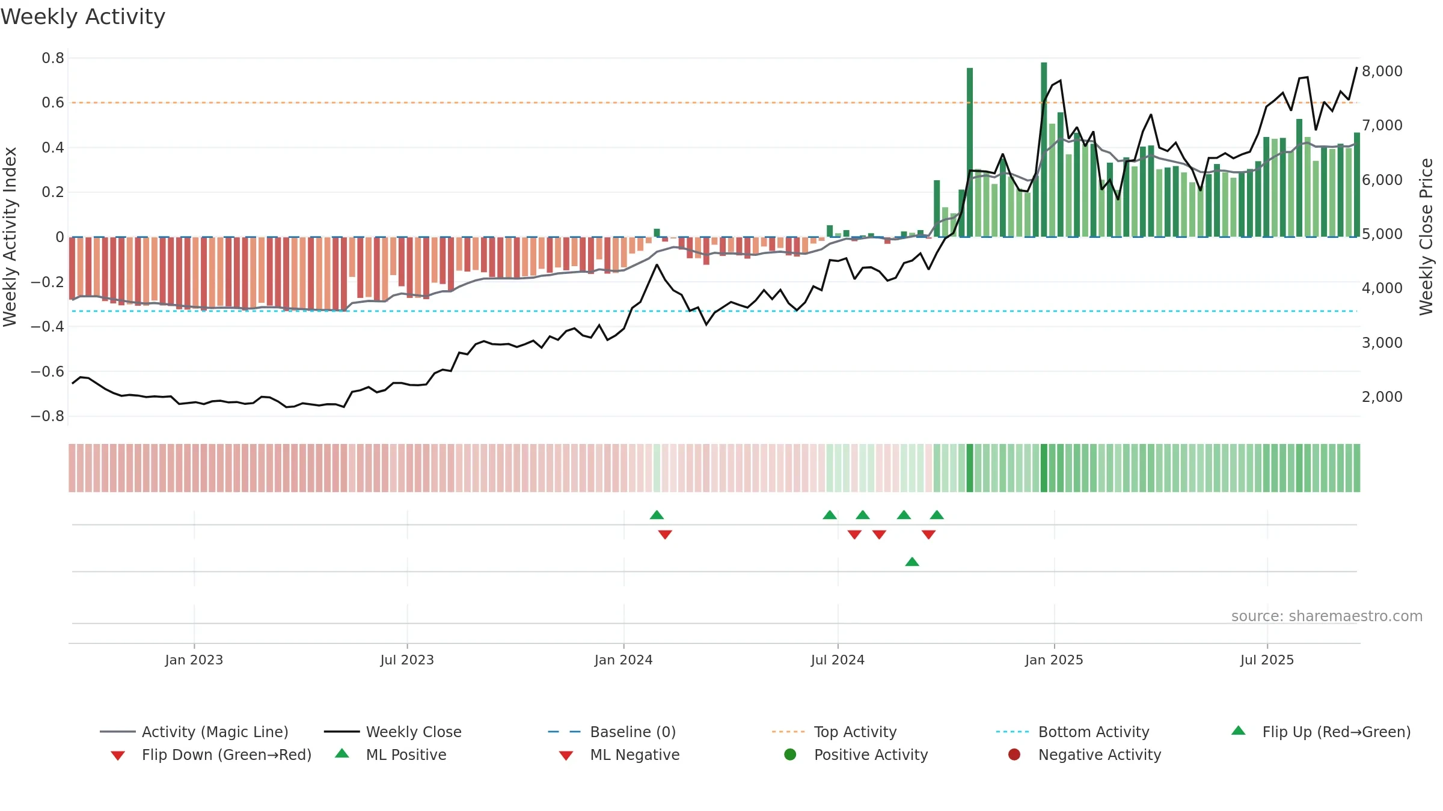Click the lone ML Positive marker on second row
1443x811 pixels.
(x=912, y=562)
